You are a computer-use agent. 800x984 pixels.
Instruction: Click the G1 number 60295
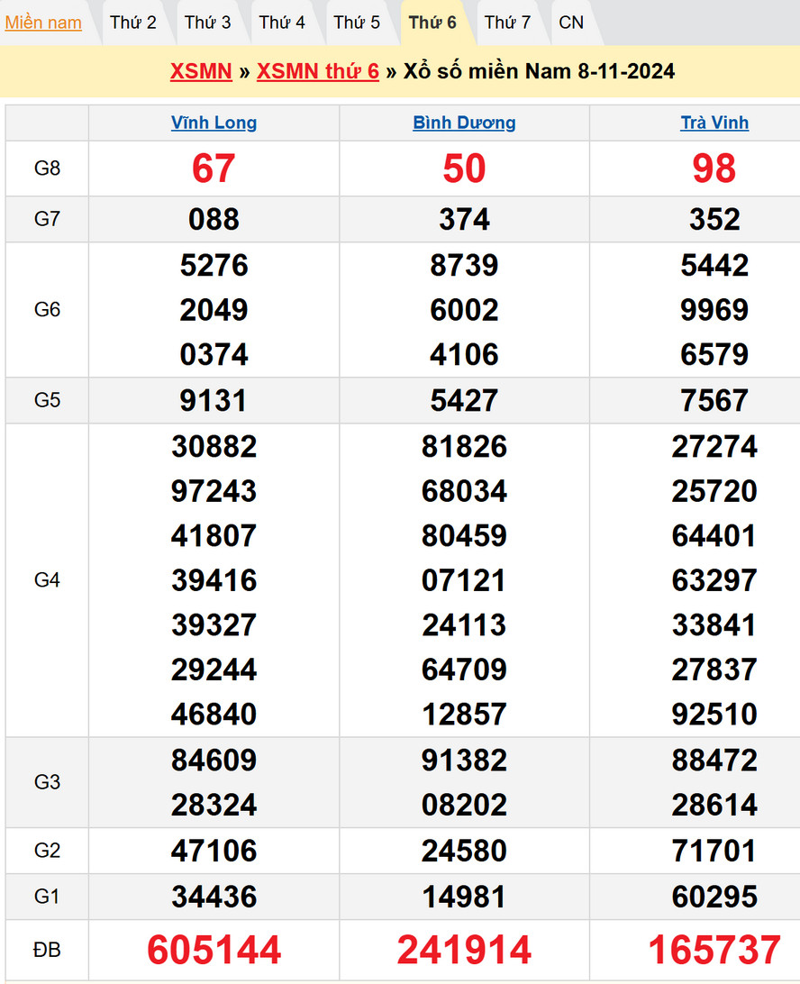pos(714,897)
